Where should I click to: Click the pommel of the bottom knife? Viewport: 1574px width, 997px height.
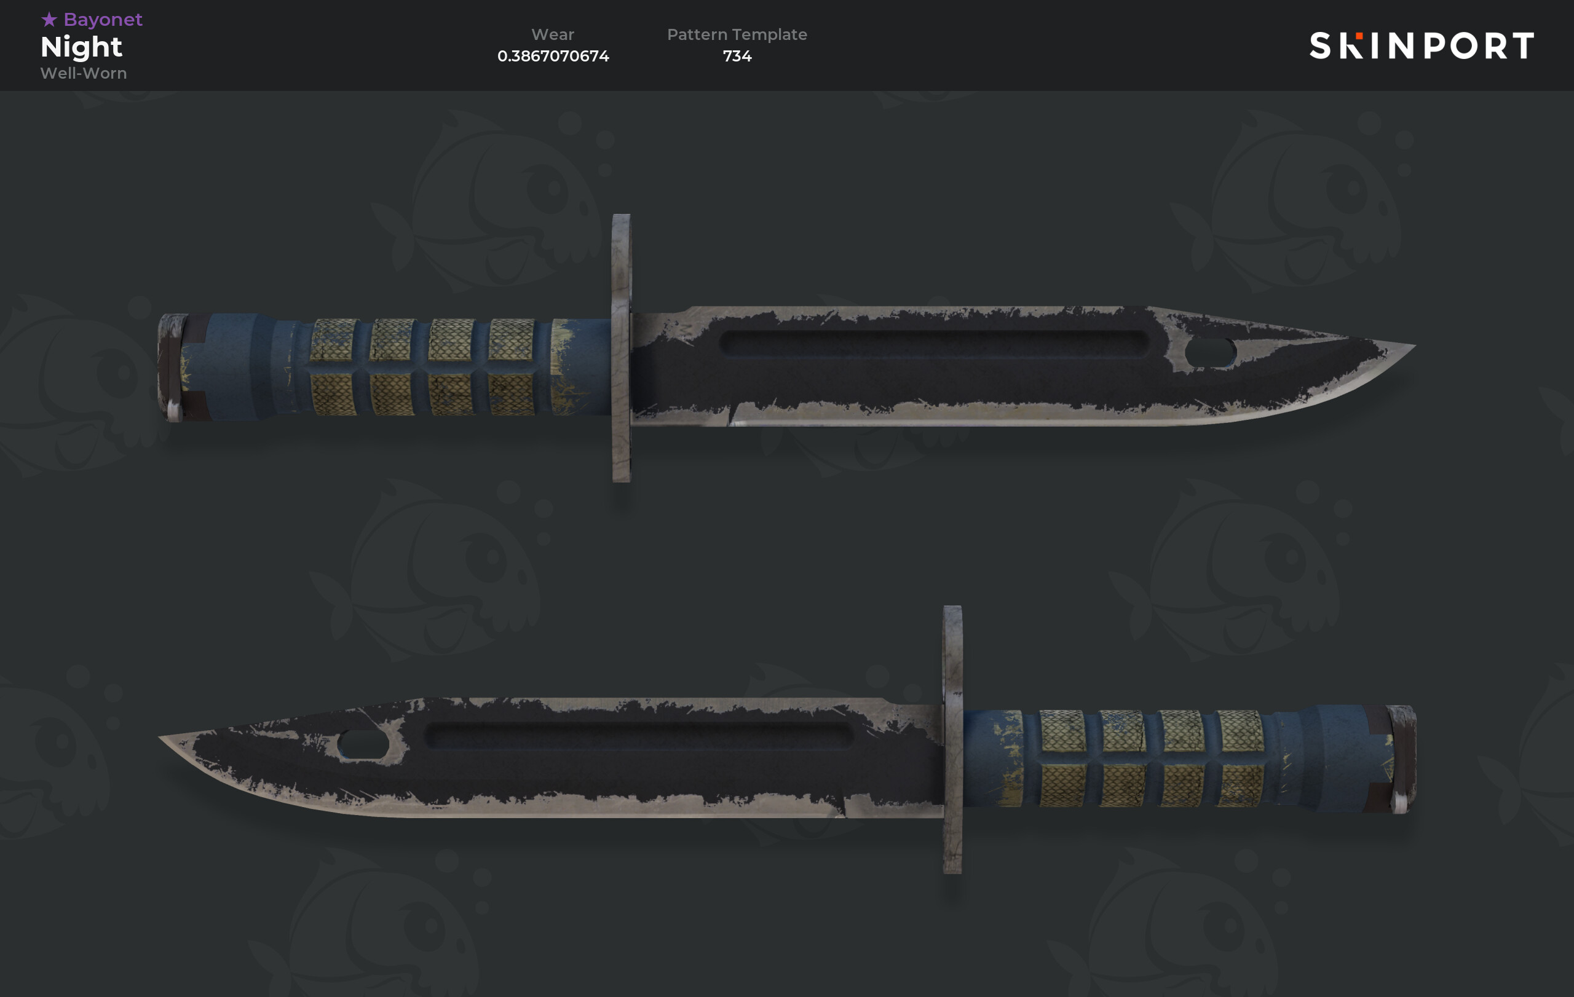click(1401, 759)
